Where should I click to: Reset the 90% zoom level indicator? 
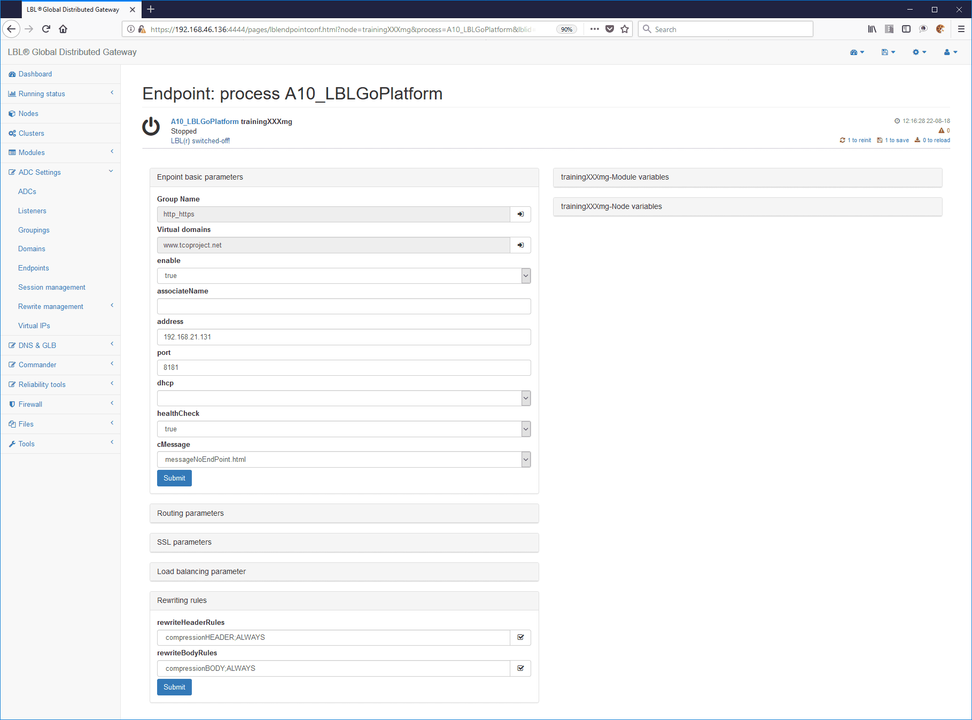(566, 29)
